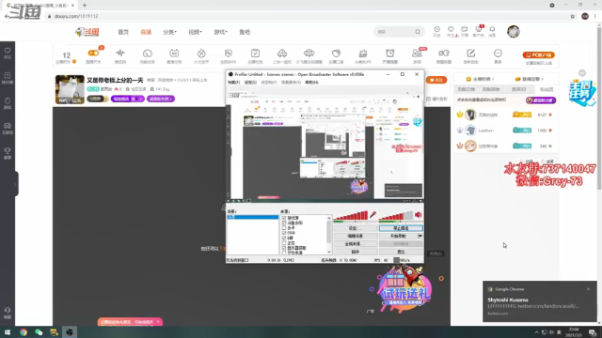
Task: Open the watch history clock icon
Action: (x=436, y=29)
